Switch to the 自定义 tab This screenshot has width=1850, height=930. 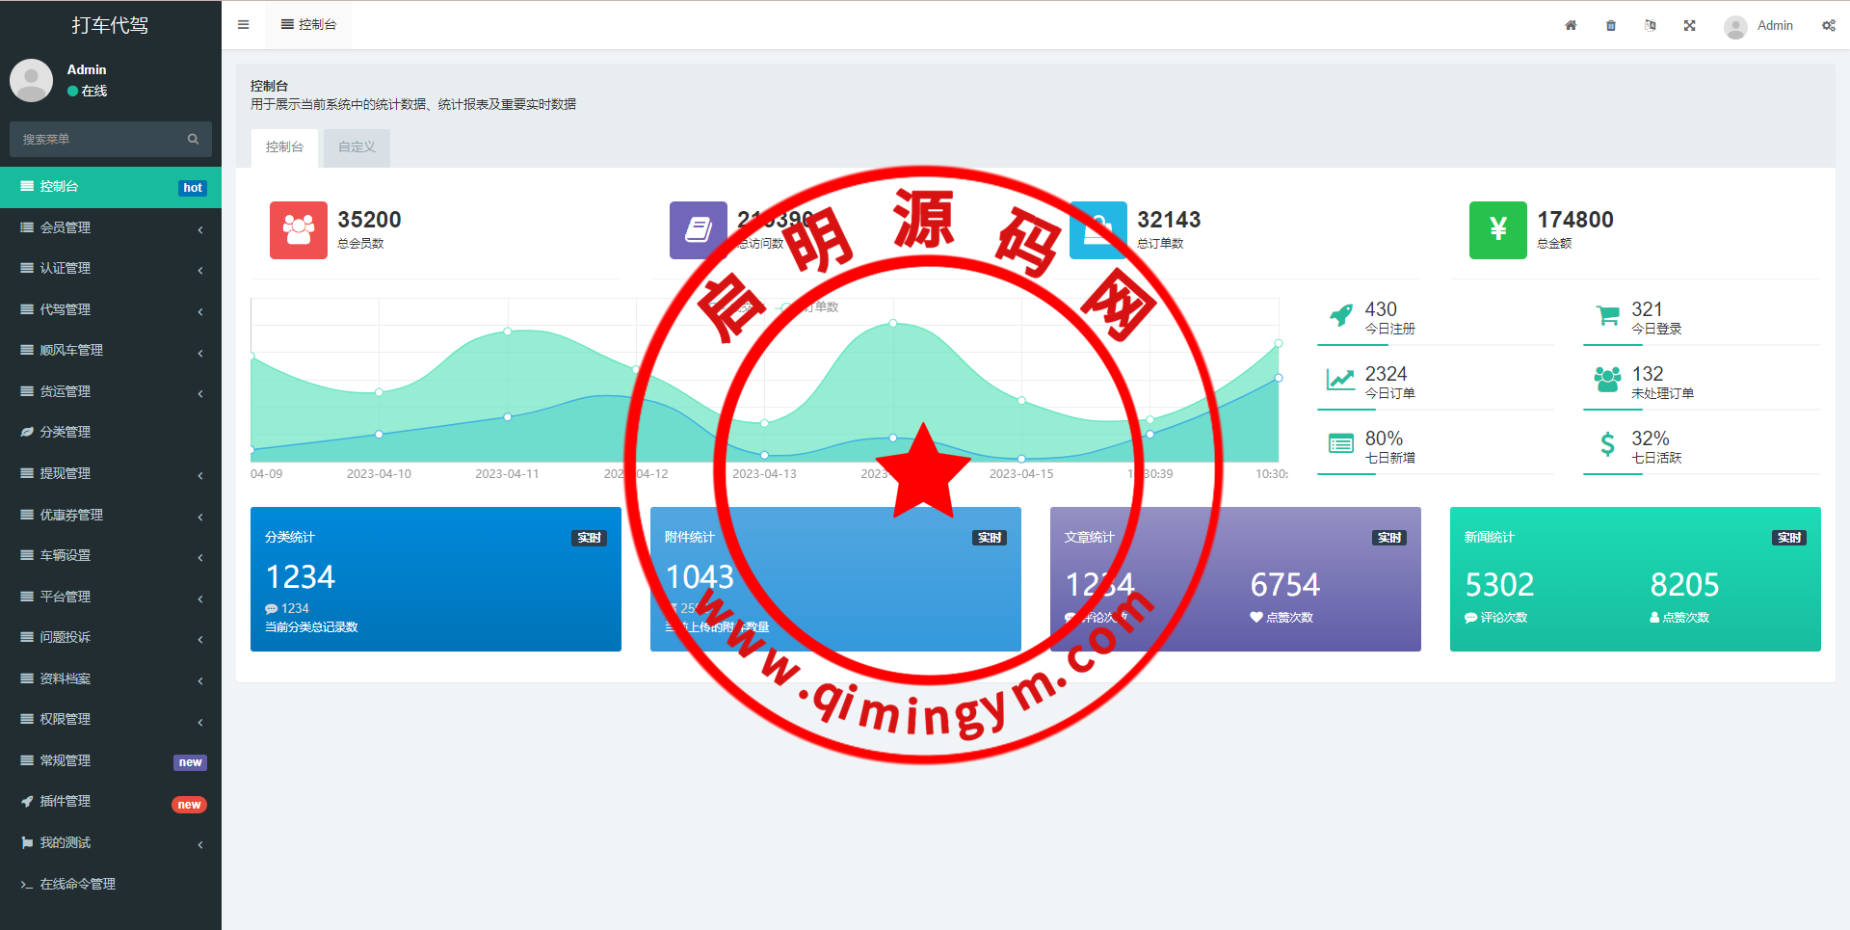click(357, 147)
